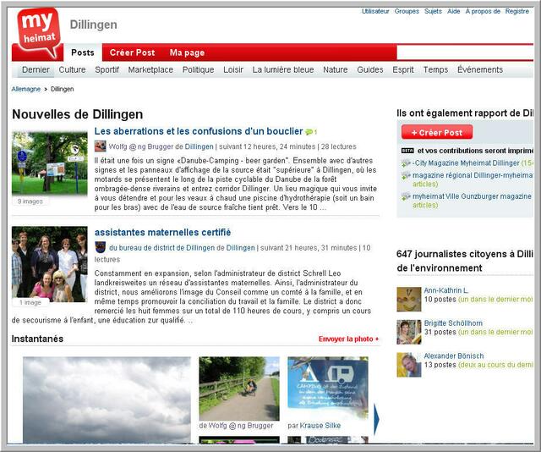This screenshot has width=541, height=452.
Task: Open article assistantes maternelles certifié
Action: coord(162,232)
